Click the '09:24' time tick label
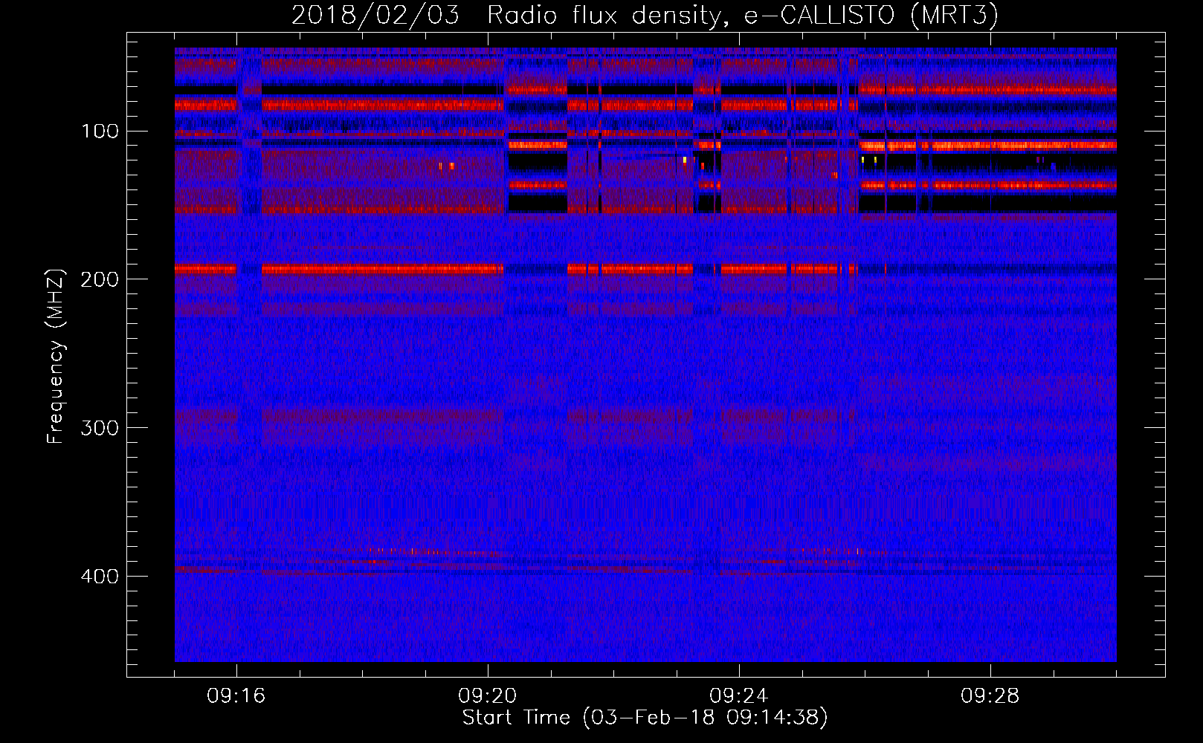This screenshot has width=1203, height=743. pyautogui.click(x=739, y=696)
